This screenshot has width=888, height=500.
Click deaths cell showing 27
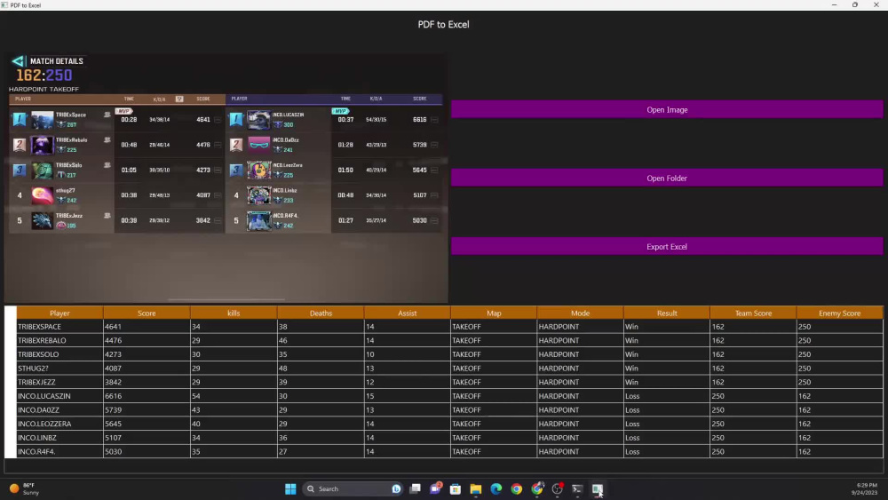[321, 451]
